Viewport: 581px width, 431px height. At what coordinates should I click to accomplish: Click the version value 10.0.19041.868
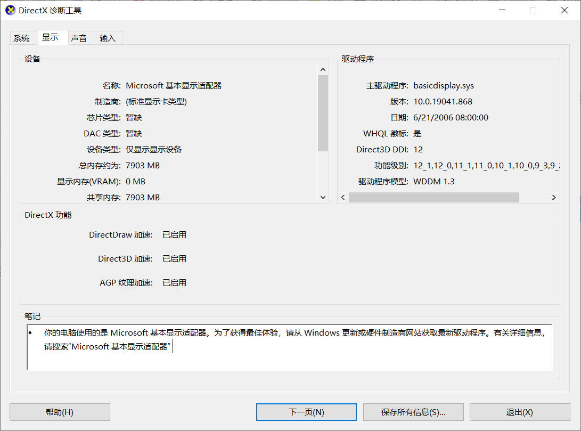coord(443,102)
